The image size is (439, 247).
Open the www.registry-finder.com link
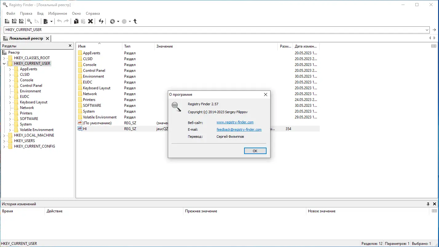[235, 122]
